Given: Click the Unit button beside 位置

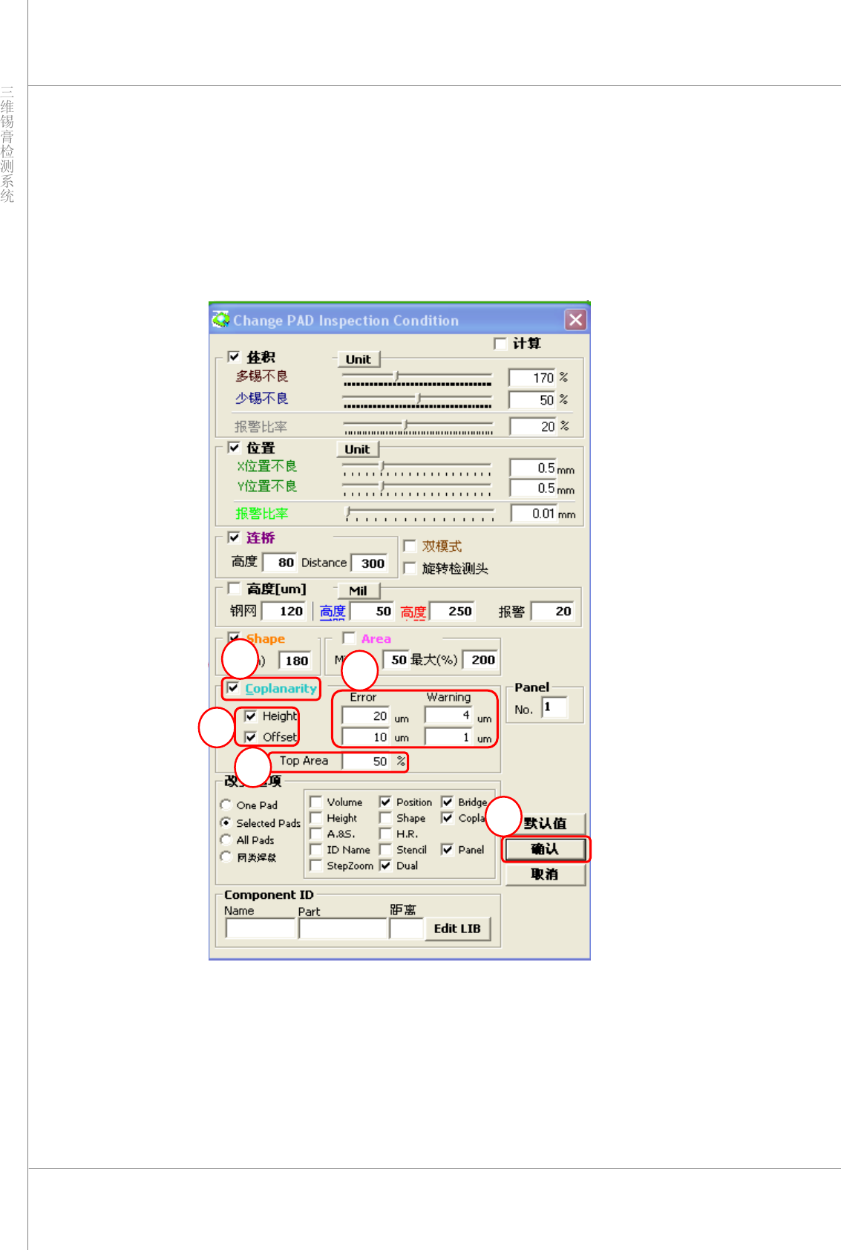Looking at the screenshot, I should tap(358, 449).
